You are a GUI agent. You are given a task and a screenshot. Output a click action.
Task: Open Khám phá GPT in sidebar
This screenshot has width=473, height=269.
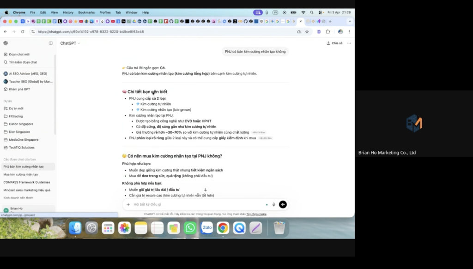(19, 89)
